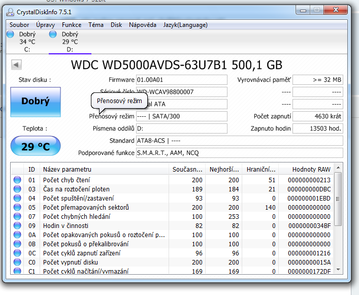Screen dimensions: 359x295
Task: Click the Podporované funkce value field
Action: click(239, 153)
